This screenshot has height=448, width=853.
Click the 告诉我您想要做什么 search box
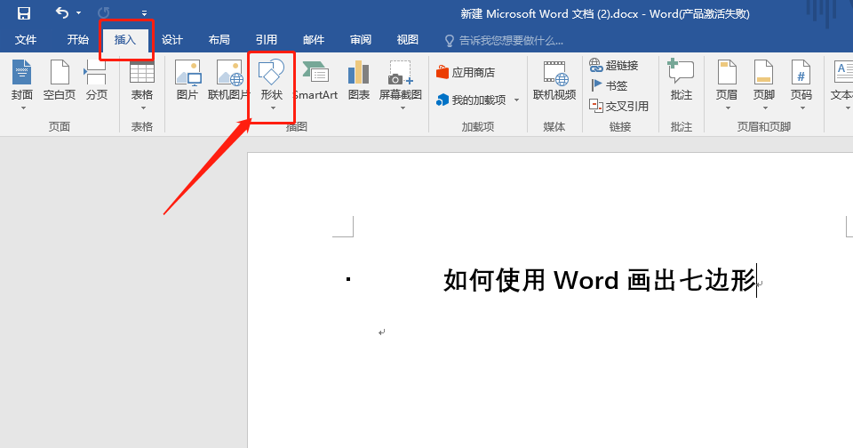coord(504,40)
